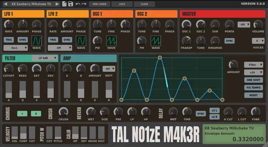Screen dimensions: 268x147
Task: Open AMP DEST dropdown set to Off
Action: coord(109,69)
